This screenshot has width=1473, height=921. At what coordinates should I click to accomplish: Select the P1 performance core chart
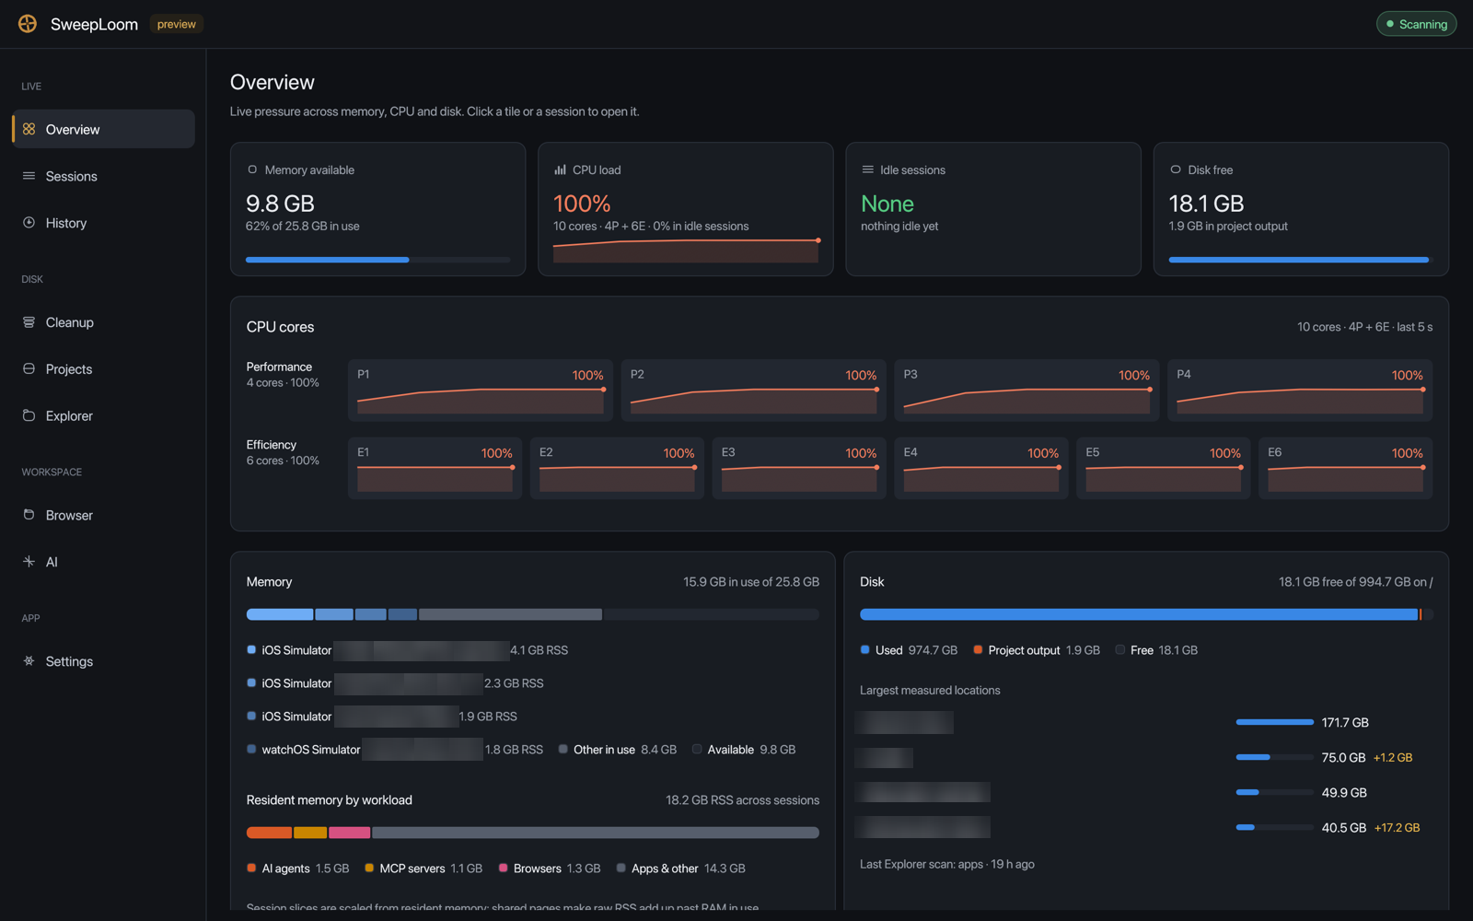(481, 391)
